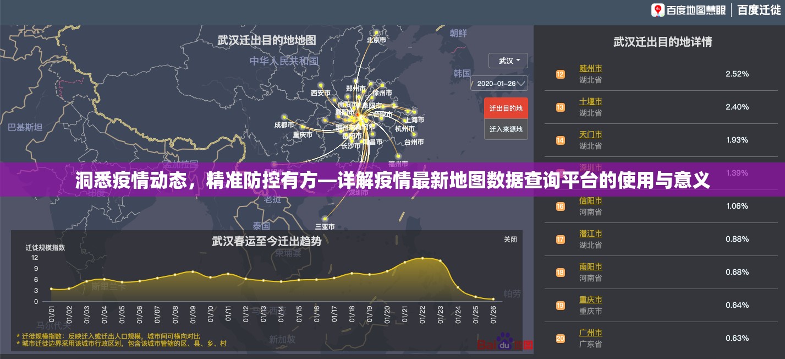Switch to 迁入来源地 view
Screen dimensions: 785x359
pyautogui.click(x=506, y=129)
